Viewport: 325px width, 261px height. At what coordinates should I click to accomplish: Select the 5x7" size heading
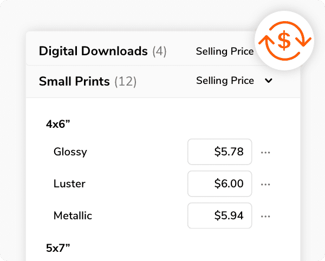pos(58,248)
